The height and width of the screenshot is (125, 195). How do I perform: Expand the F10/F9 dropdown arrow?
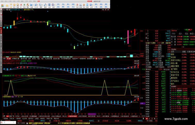pyautogui.click(x=38, y=5)
